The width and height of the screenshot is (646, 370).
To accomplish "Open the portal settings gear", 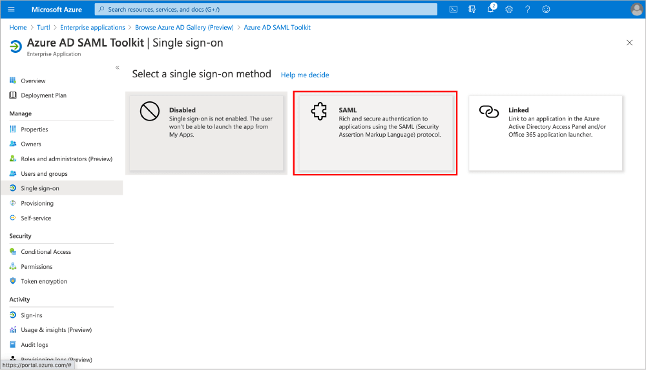I will click(x=509, y=9).
